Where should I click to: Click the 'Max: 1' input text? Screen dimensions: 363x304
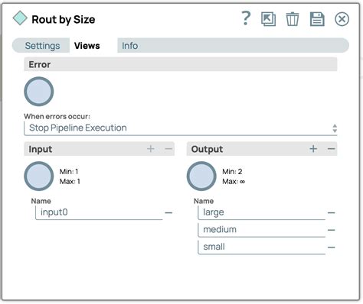pyautogui.click(x=70, y=182)
